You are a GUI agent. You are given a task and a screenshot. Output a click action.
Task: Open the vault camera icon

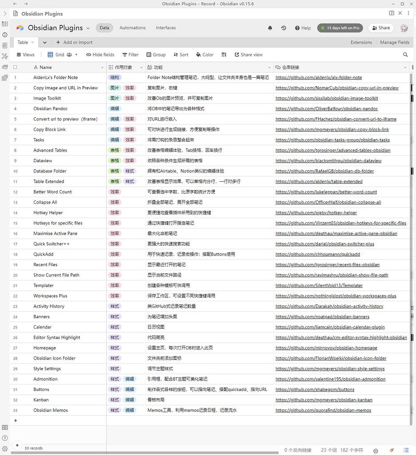pyautogui.click(x=5, y=427)
